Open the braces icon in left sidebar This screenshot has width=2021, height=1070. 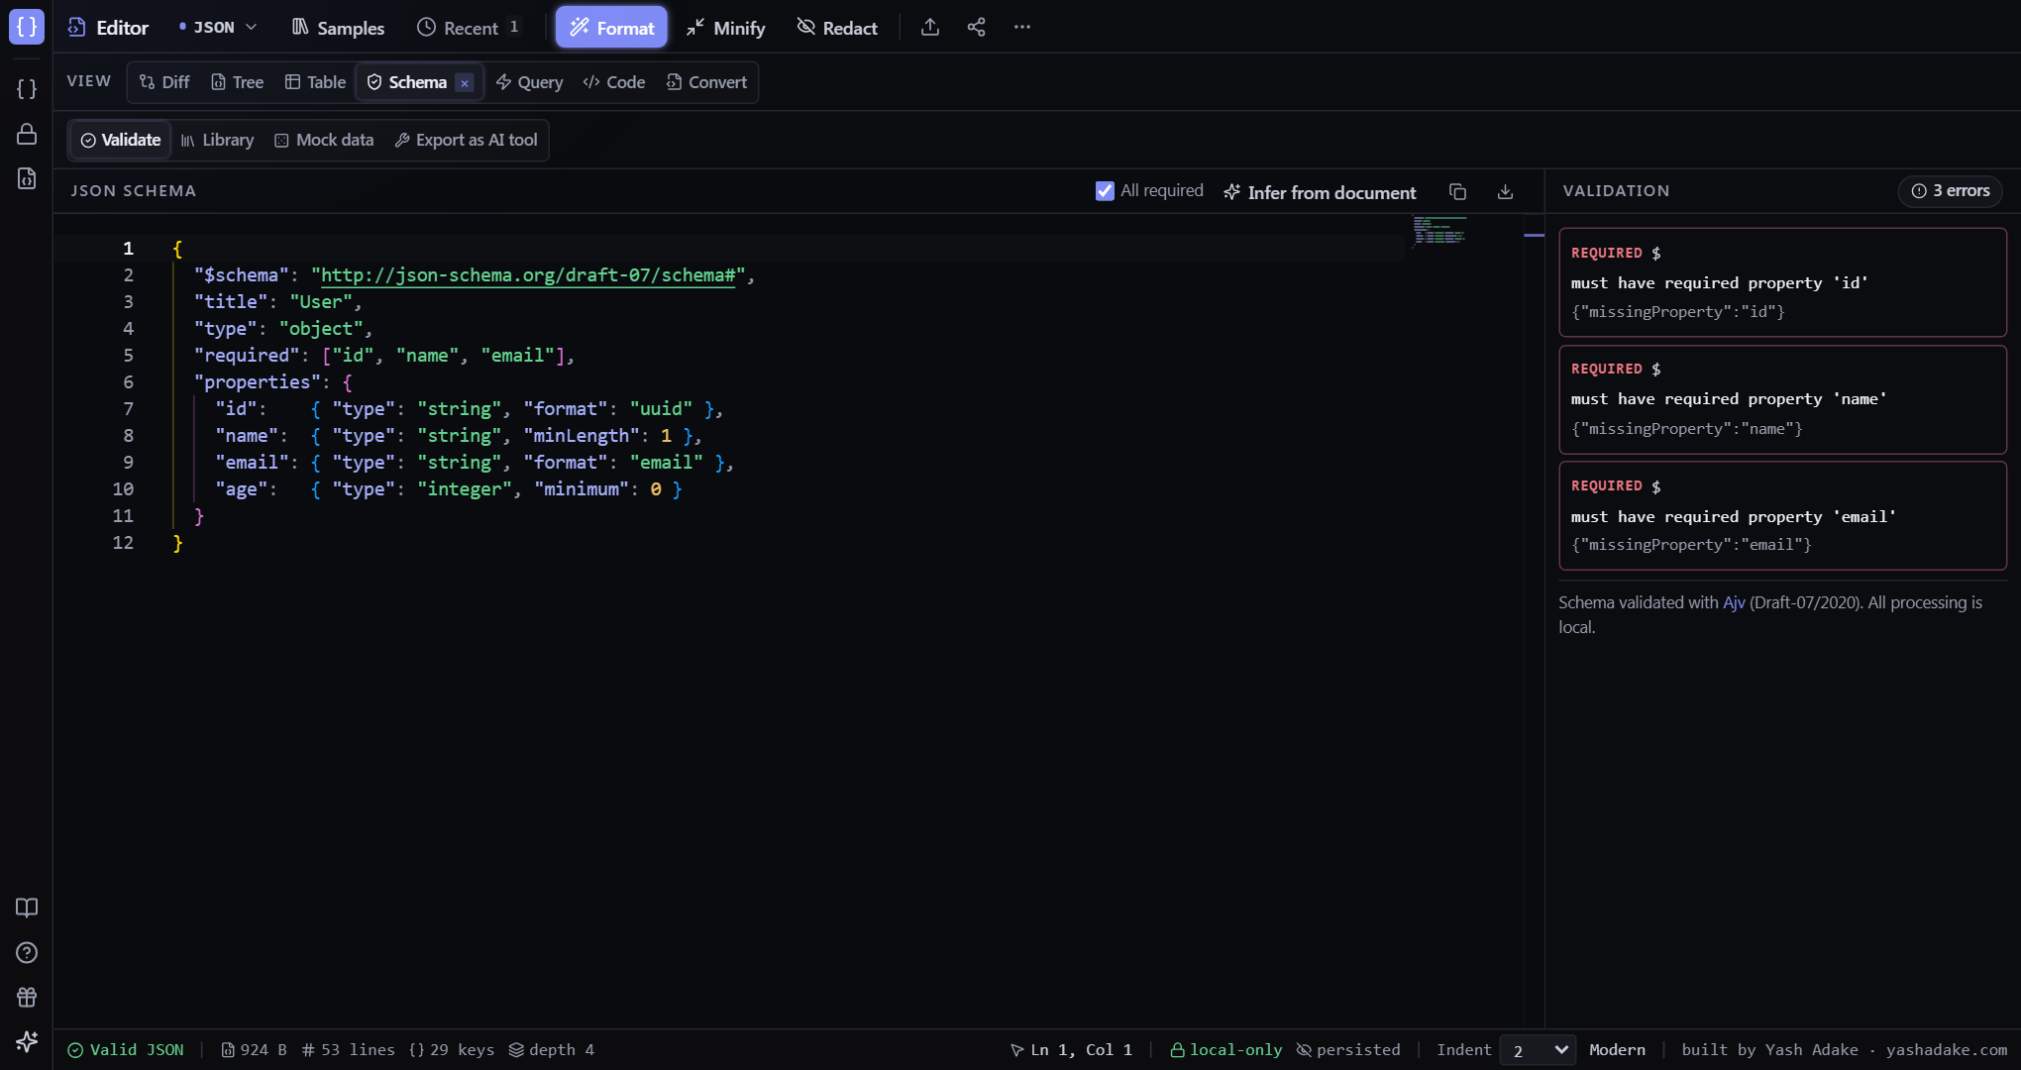click(27, 89)
